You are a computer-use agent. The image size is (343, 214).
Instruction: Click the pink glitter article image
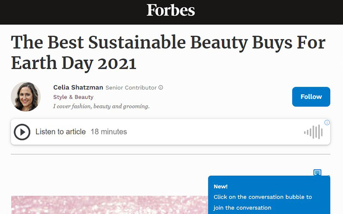click(x=109, y=205)
